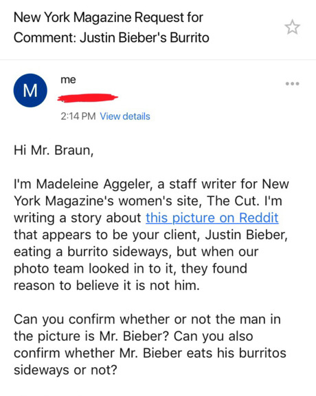Open the three-dot more options menu
This screenshot has width=316, height=396.
(x=293, y=83)
